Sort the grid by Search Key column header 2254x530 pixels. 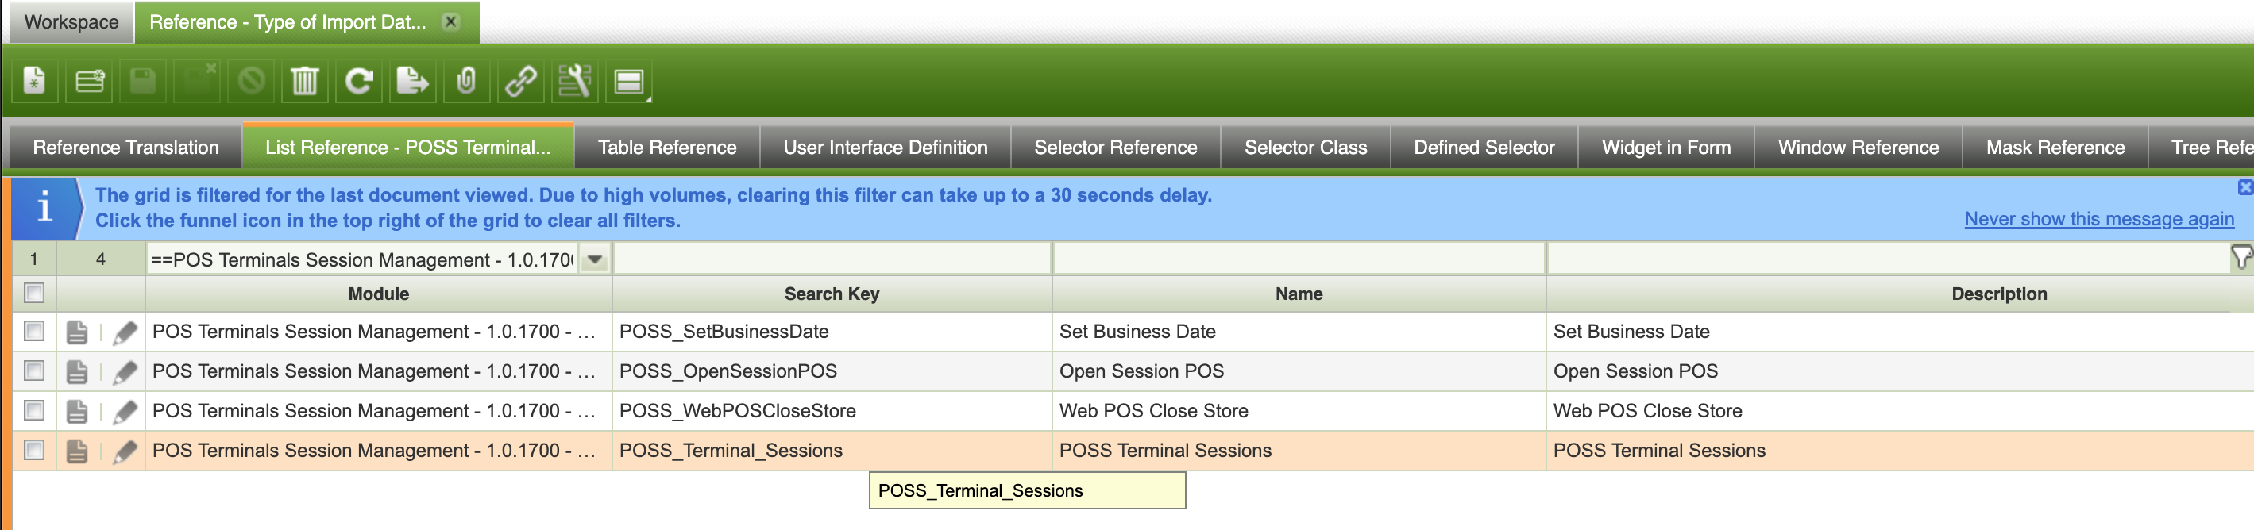(x=832, y=294)
